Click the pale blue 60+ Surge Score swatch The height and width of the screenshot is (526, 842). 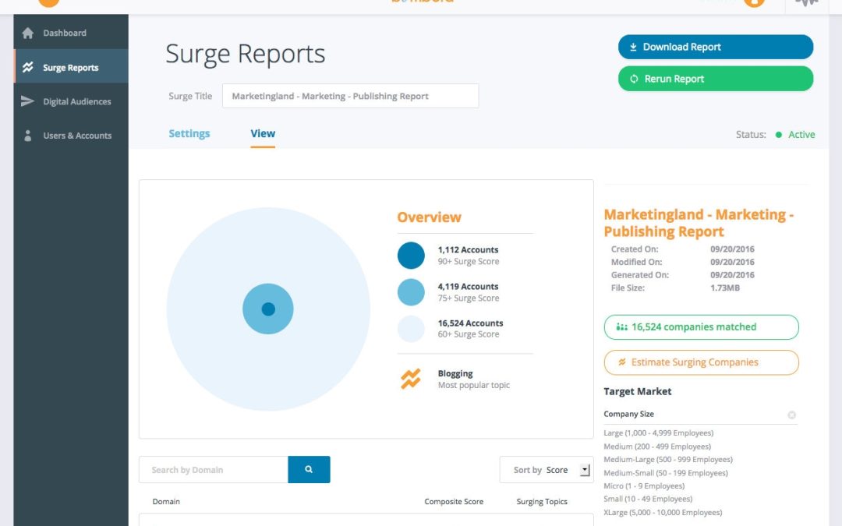[x=411, y=329]
